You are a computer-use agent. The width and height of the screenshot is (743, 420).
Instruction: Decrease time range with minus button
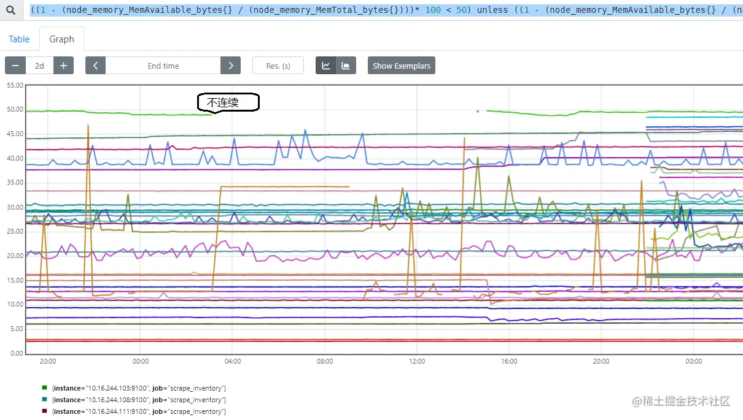coord(15,66)
